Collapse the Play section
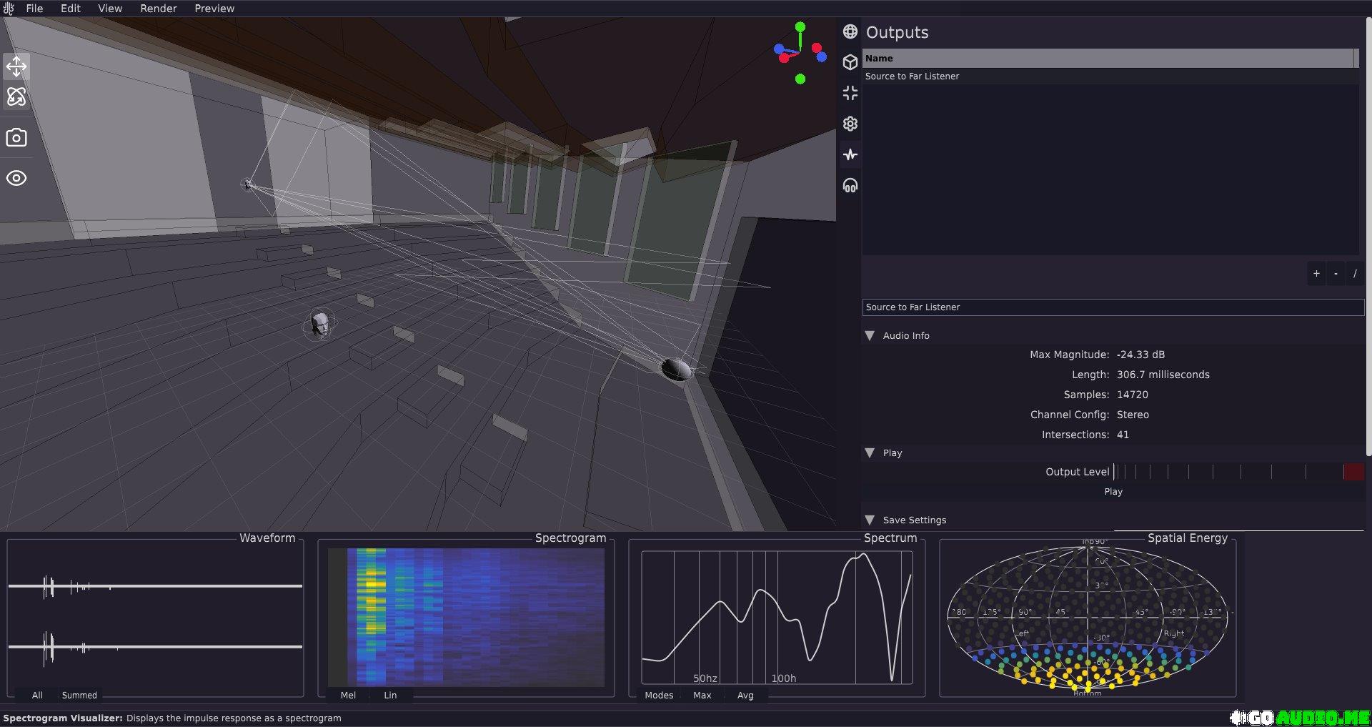The image size is (1372, 727). (x=870, y=452)
